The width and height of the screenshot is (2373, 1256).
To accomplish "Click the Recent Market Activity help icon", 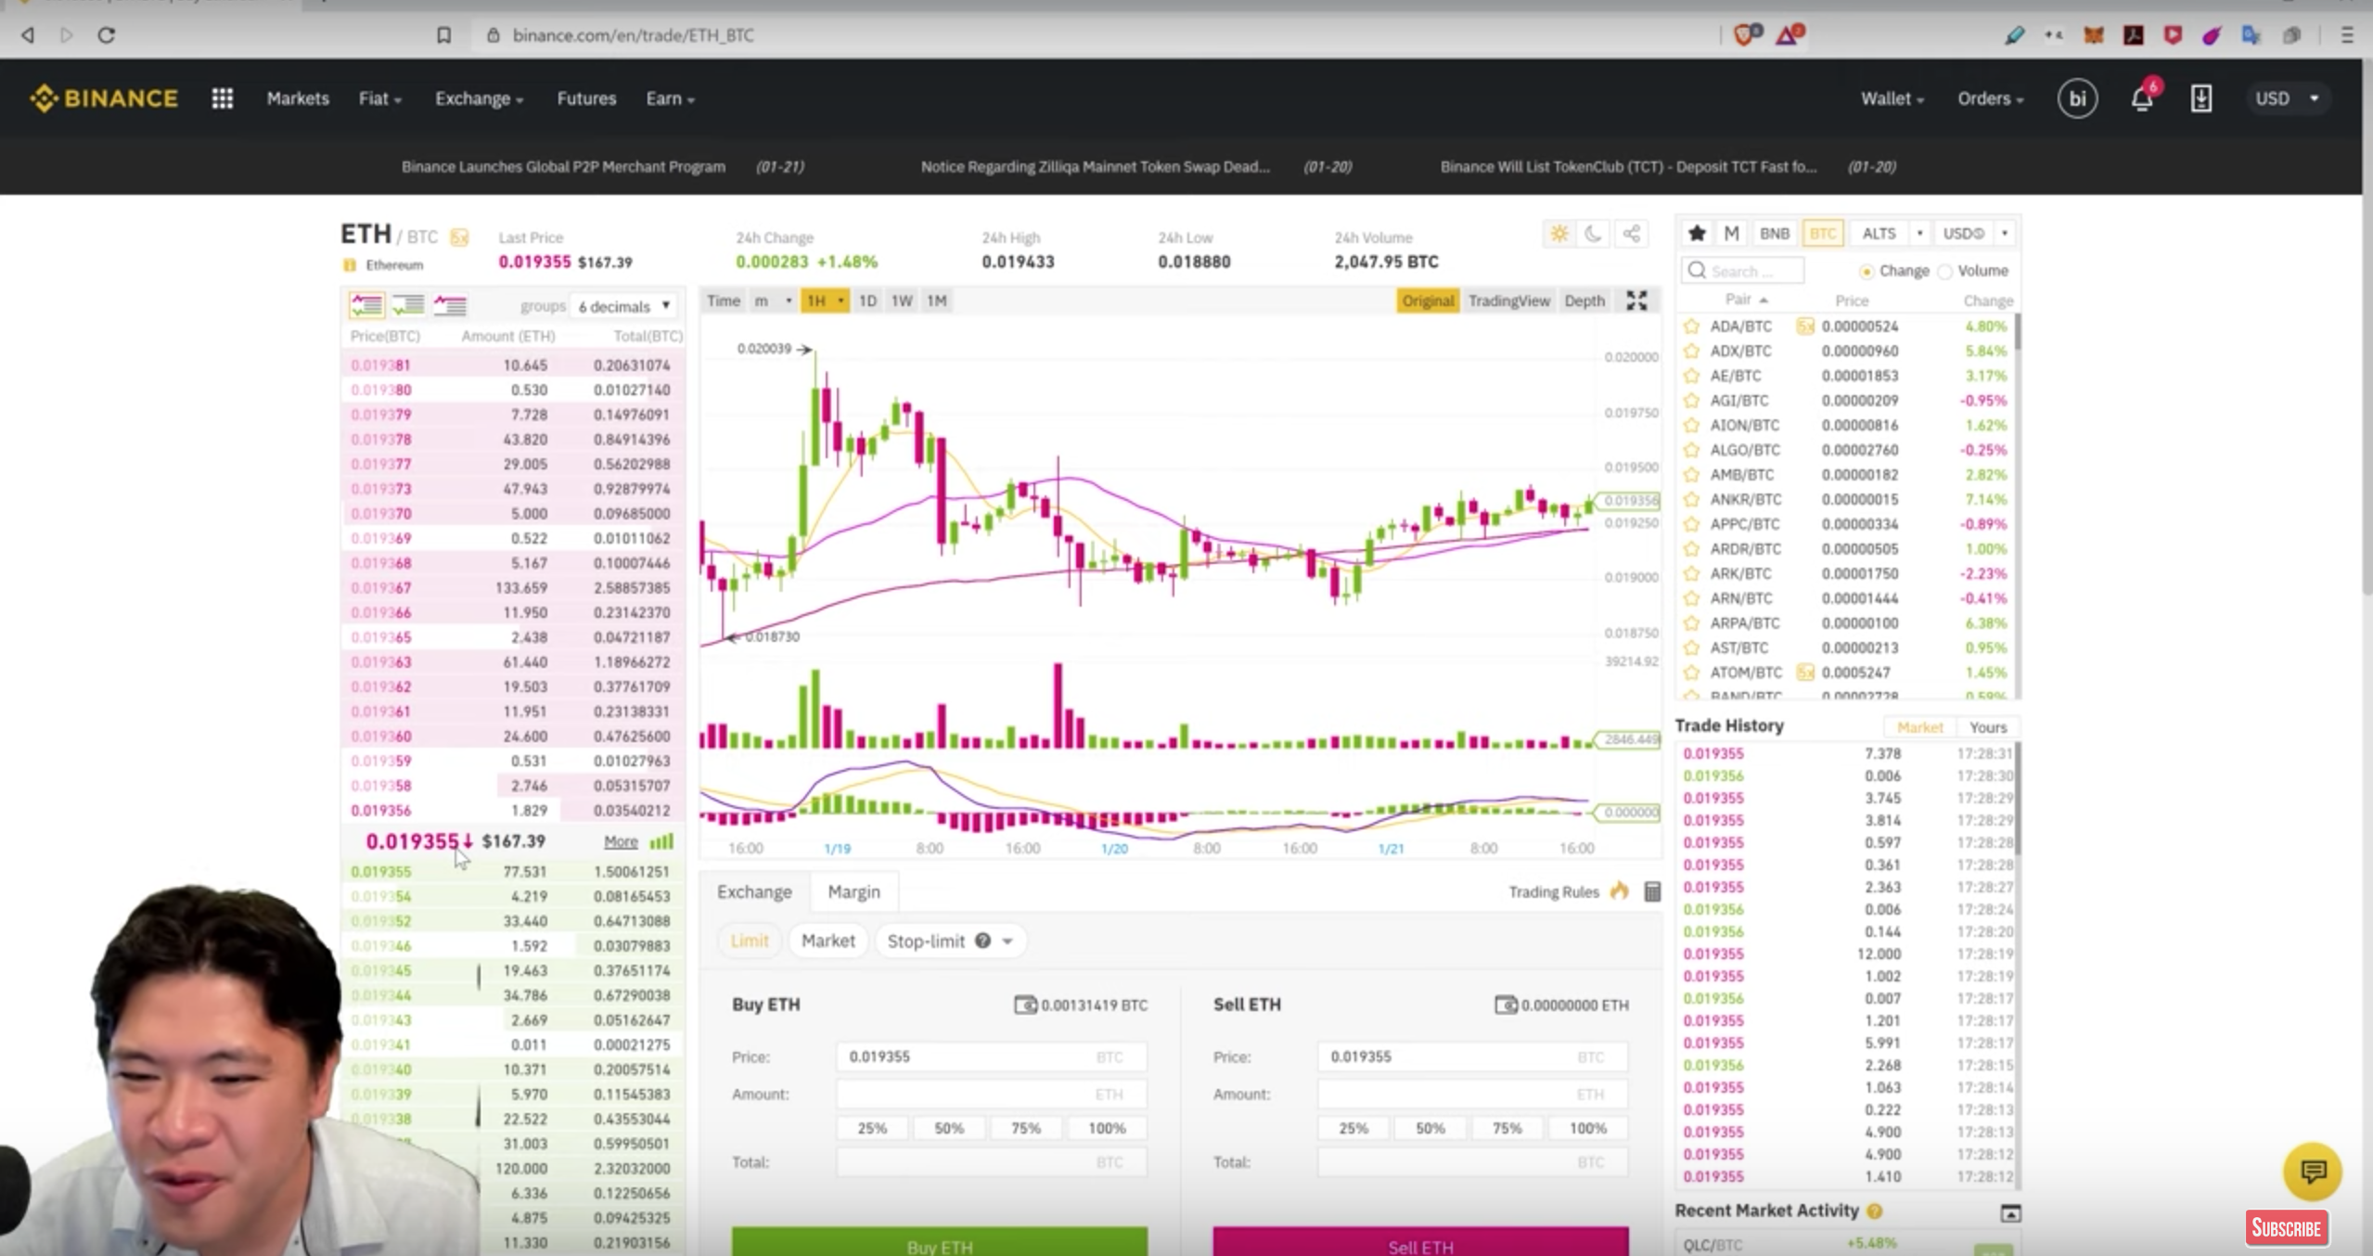I will pyautogui.click(x=1875, y=1211).
